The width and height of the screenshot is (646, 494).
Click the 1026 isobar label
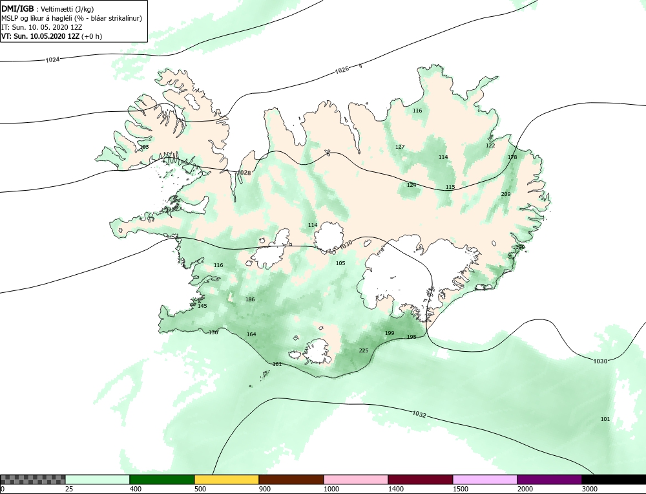pos(342,70)
